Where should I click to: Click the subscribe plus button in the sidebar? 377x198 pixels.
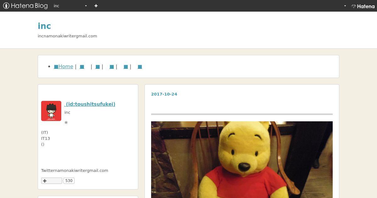[52, 181]
